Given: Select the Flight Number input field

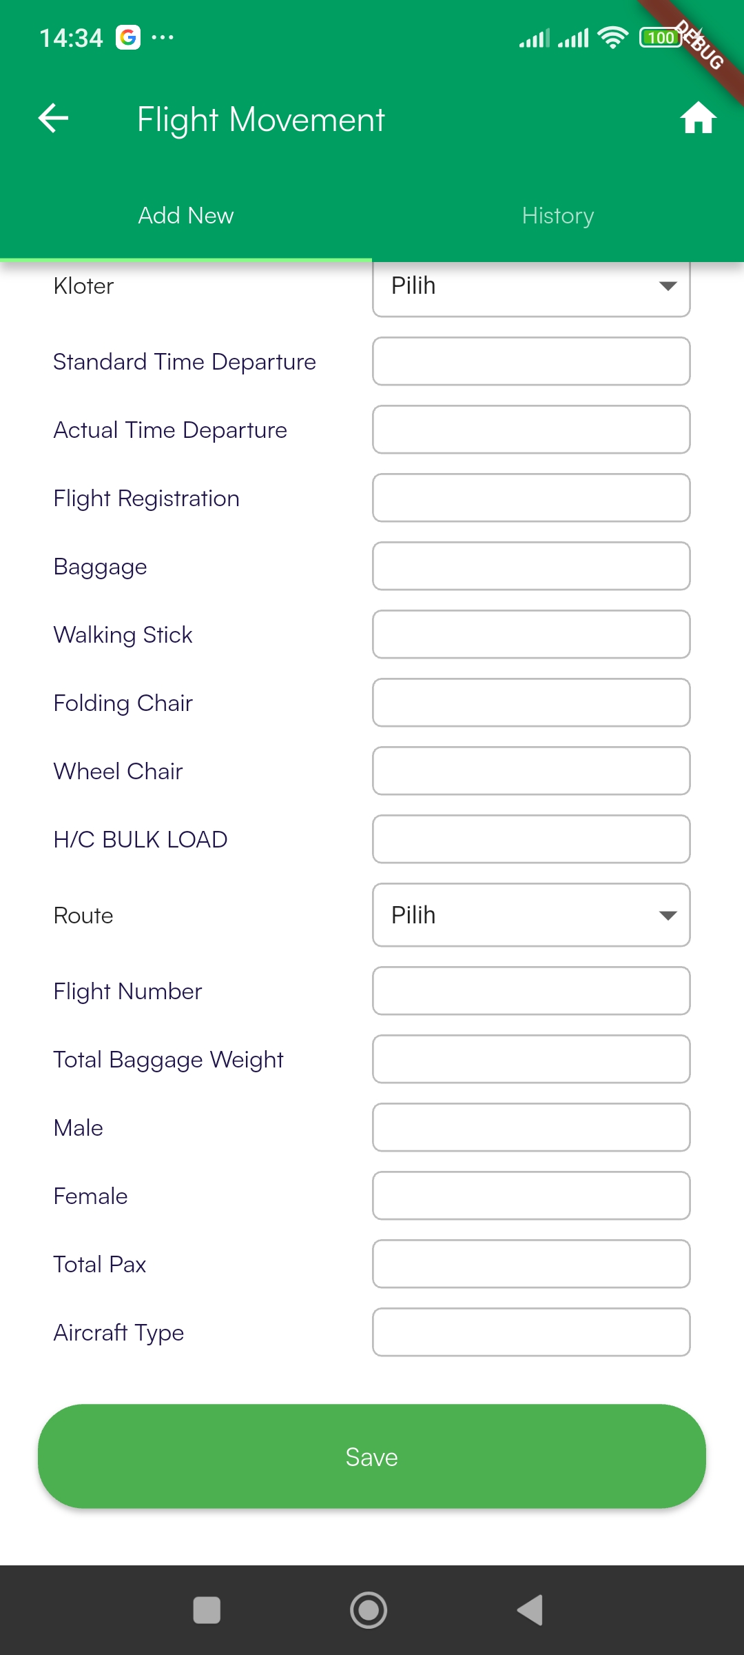Looking at the screenshot, I should point(530,991).
